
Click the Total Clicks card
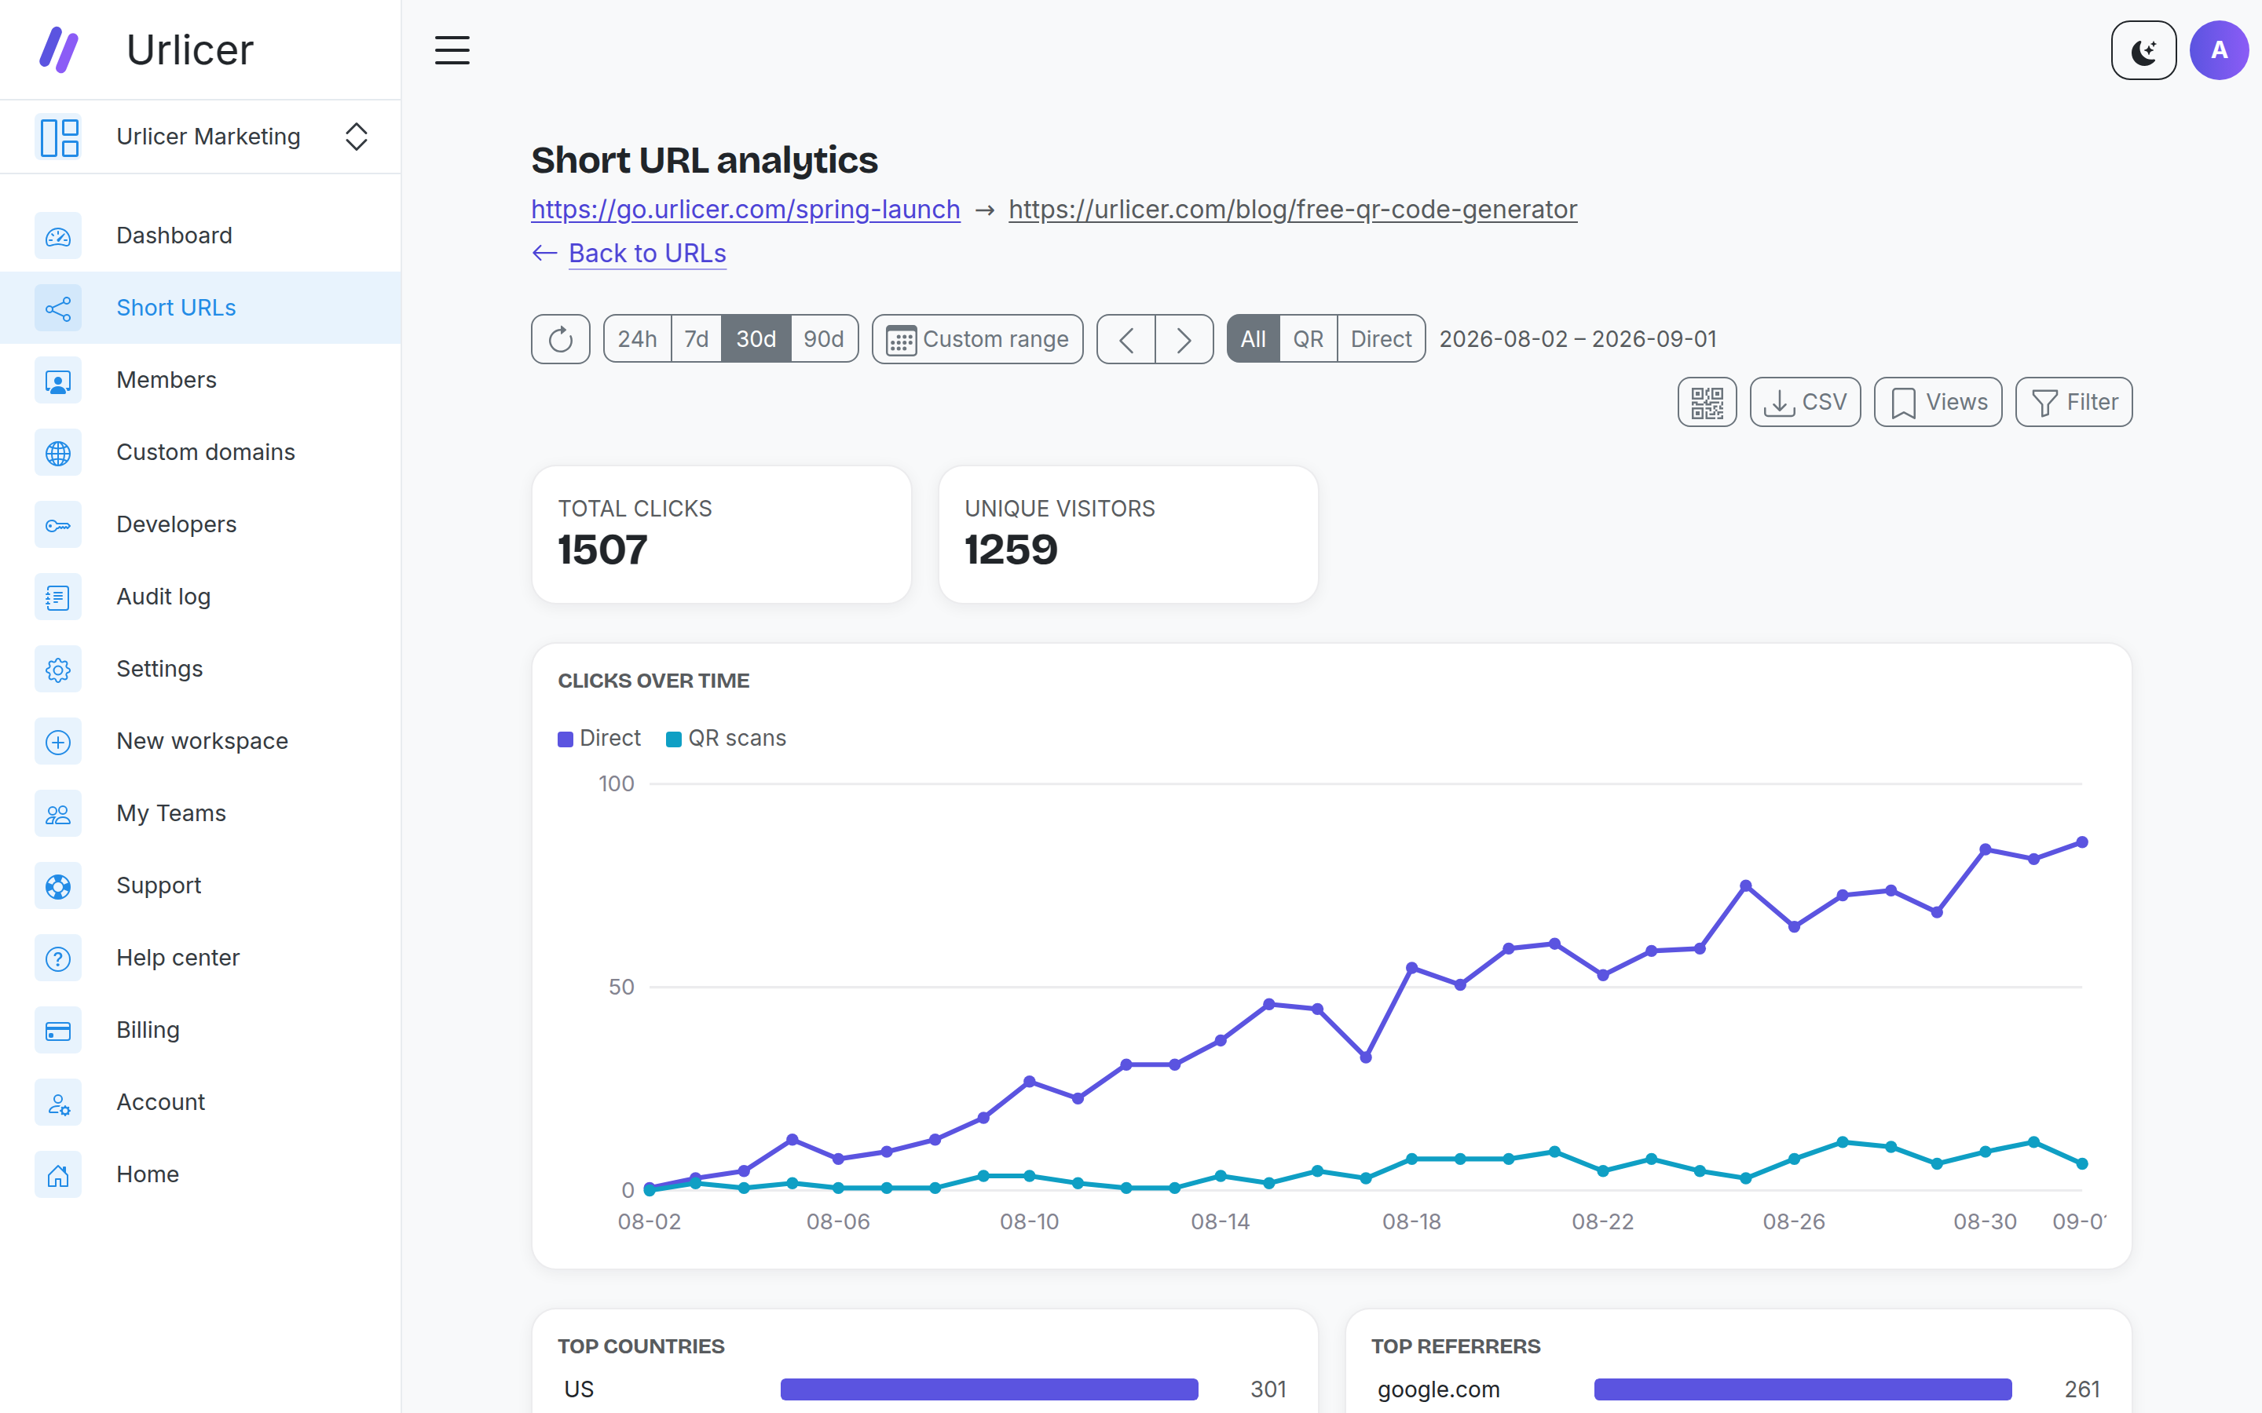722,535
